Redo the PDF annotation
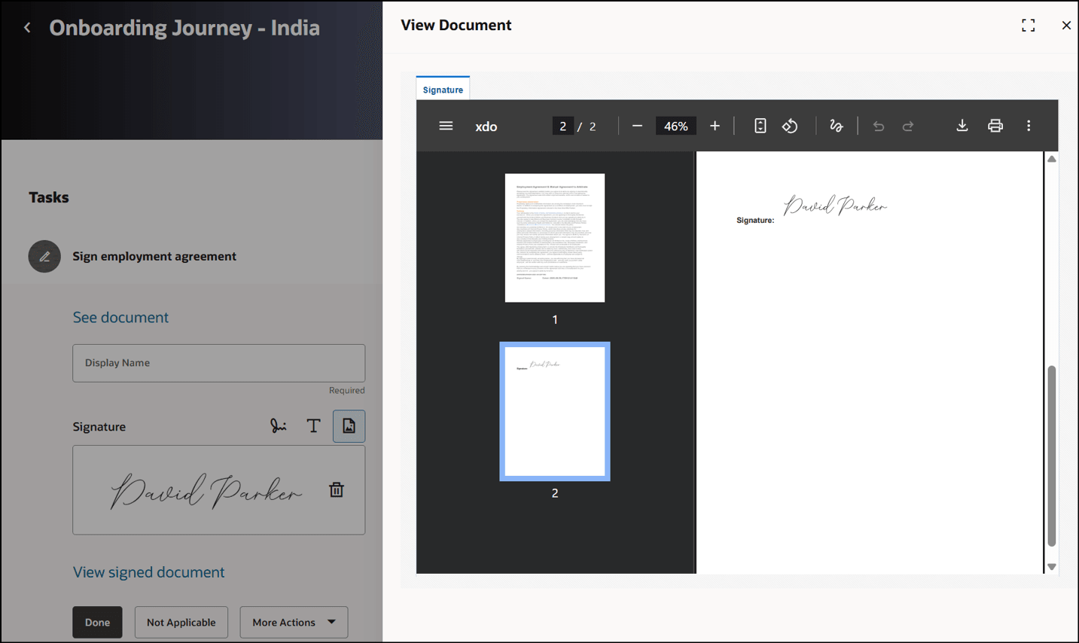The height and width of the screenshot is (643, 1079). click(908, 126)
